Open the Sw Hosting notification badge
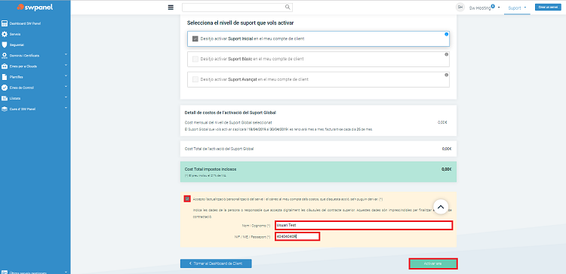566x274 pixels. point(493,6)
